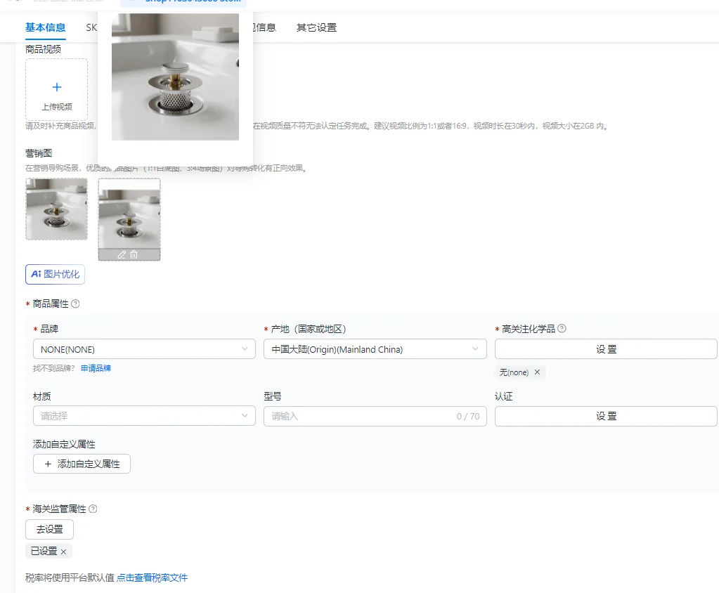This screenshot has height=593, width=719.
Task: Delete the second marketing image with trash icon
Action: pyautogui.click(x=134, y=254)
